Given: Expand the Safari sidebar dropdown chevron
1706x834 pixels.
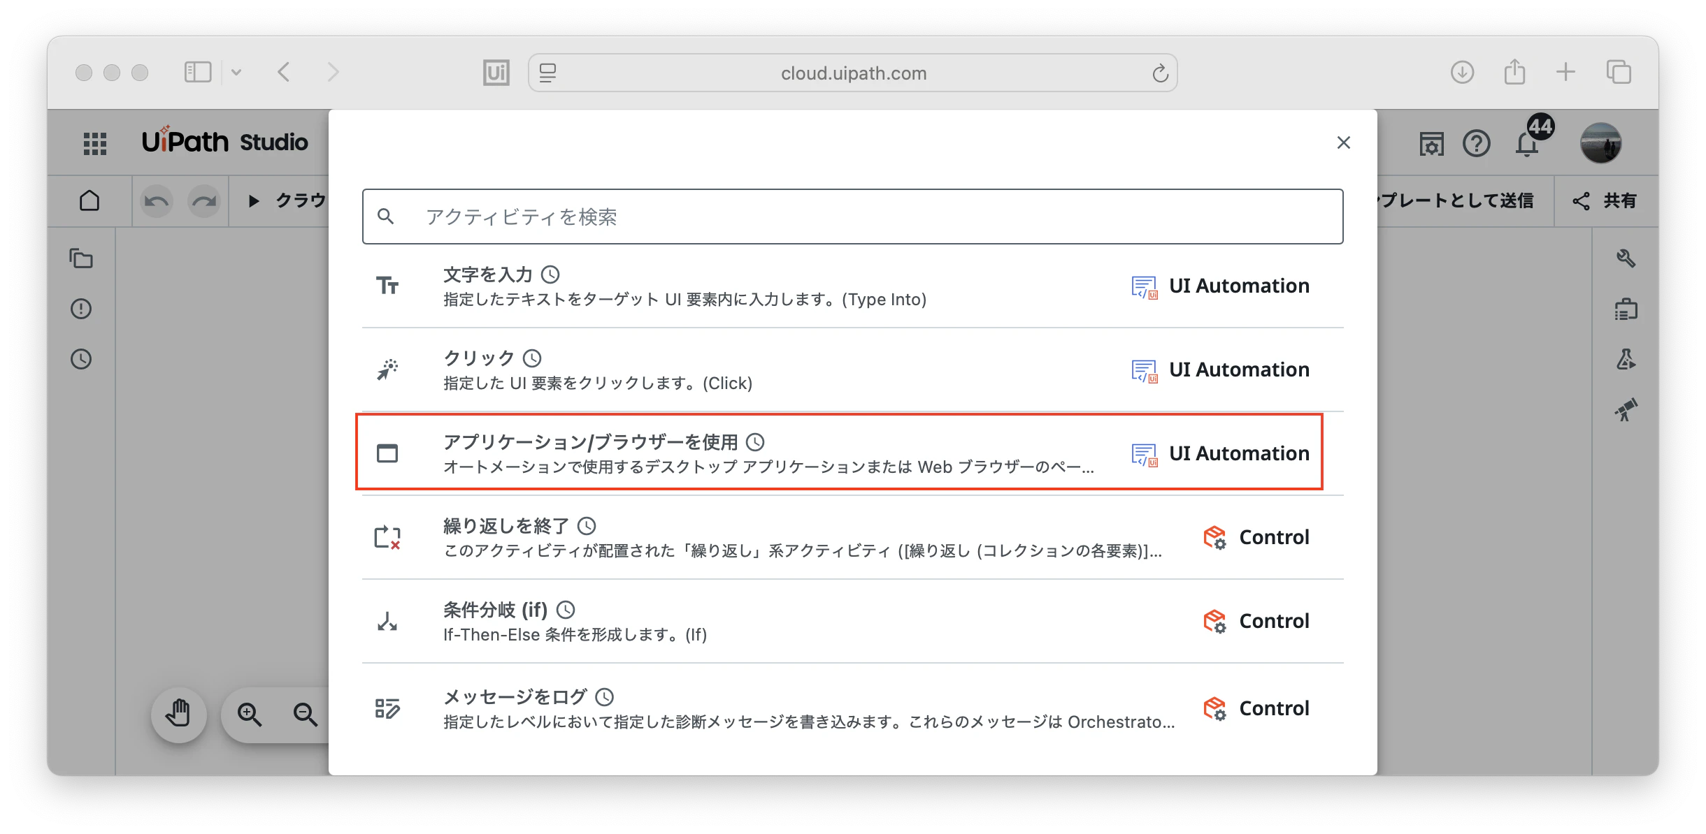Looking at the screenshot, I should (236, 72).
